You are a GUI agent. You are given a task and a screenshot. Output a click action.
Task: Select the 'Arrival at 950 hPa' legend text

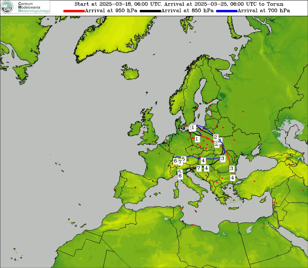pyautogui.click(x=111, y=11)
